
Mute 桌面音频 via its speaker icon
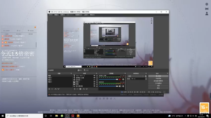point(120,86)
